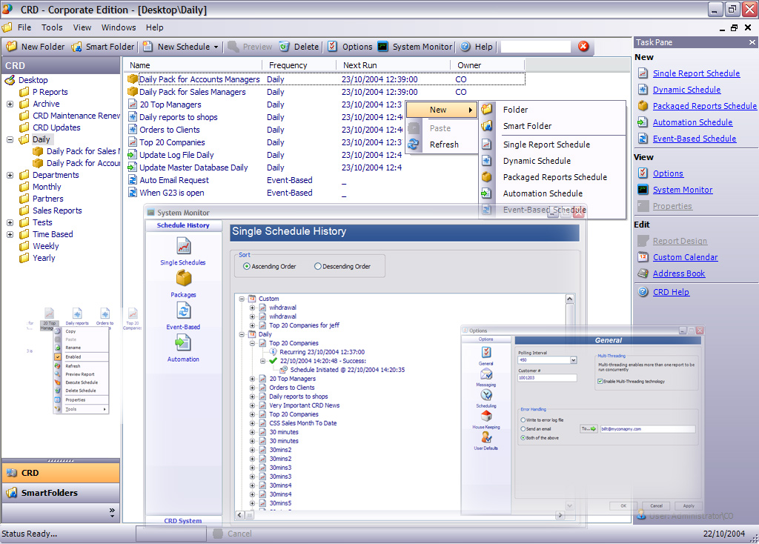Select the Both of the above option
The height and width of the screenshot is (544, 759).
click(523, 437)
